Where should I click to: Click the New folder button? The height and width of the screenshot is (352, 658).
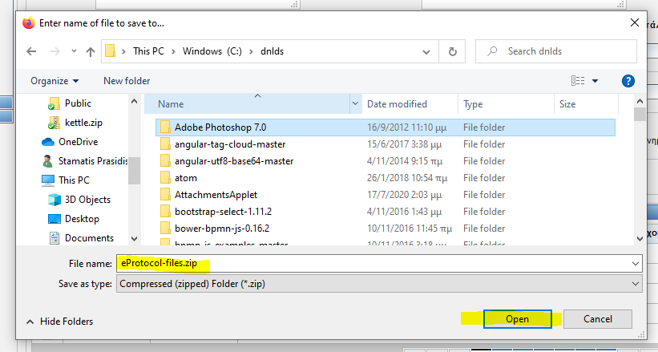127,81
